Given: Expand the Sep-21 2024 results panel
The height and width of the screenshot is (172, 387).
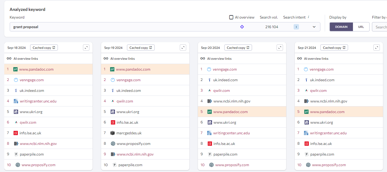Looking at the screenshot, I should click(x=376, y=48).
